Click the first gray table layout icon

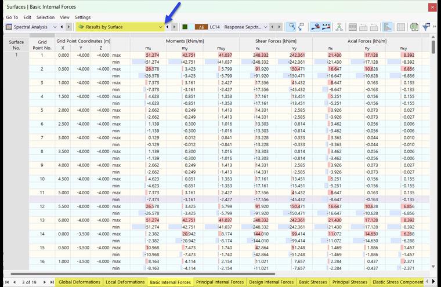click(x=353, y=27)
